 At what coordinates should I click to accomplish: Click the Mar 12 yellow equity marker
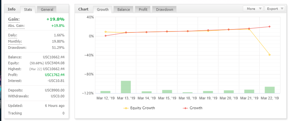106,32
